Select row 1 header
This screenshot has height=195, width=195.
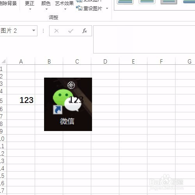click(x=3, y=69)
